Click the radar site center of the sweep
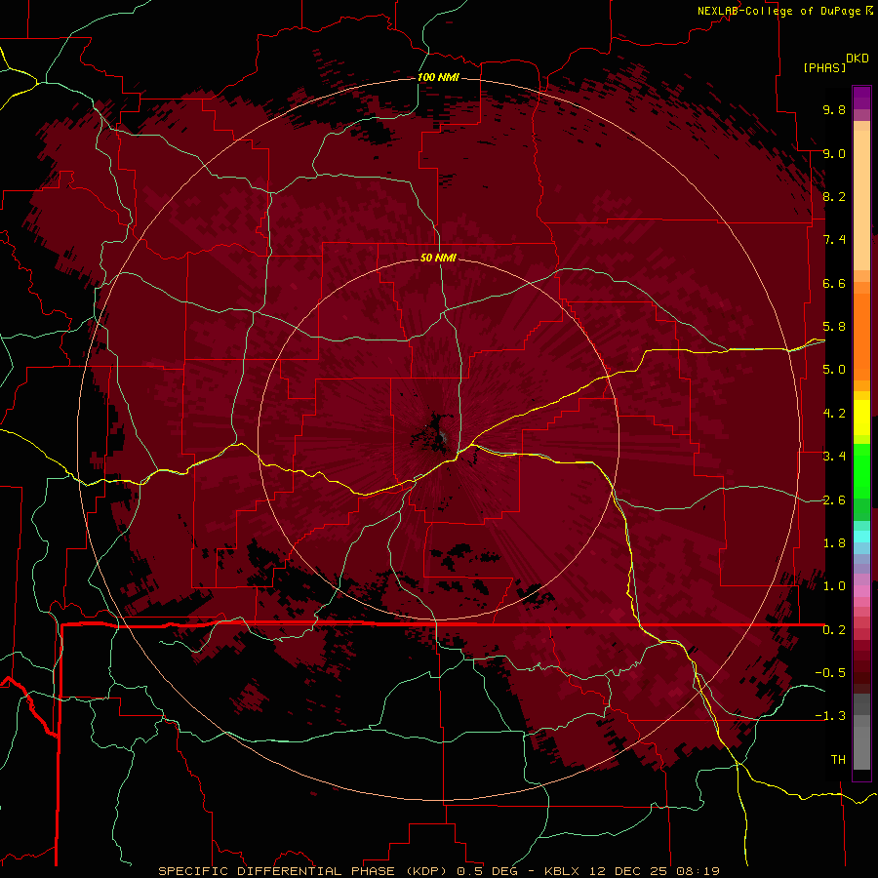The height and width of the screenshot is (878, 878). (438, 438)
